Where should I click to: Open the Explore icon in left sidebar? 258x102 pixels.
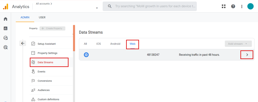5,38
